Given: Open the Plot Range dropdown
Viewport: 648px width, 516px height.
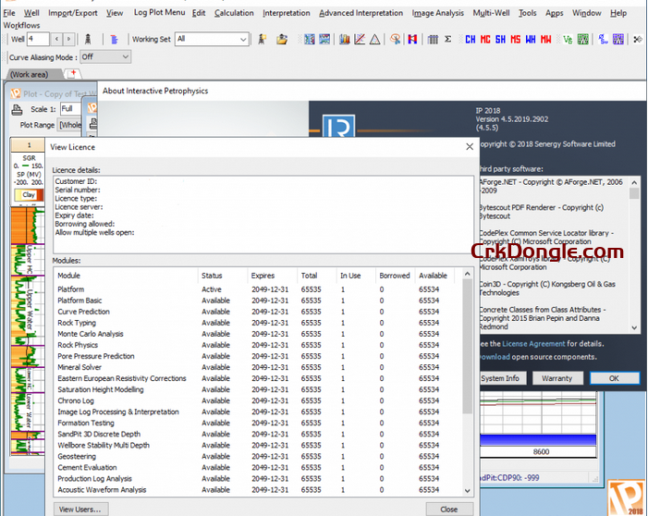Looking at the screenshot, I should click(x=70, y=125).
